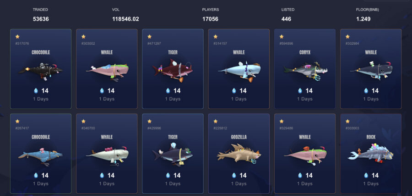Open the pink Whale #303002 fish image
This screenshot has width=412, height=196.
coord(107,72)
